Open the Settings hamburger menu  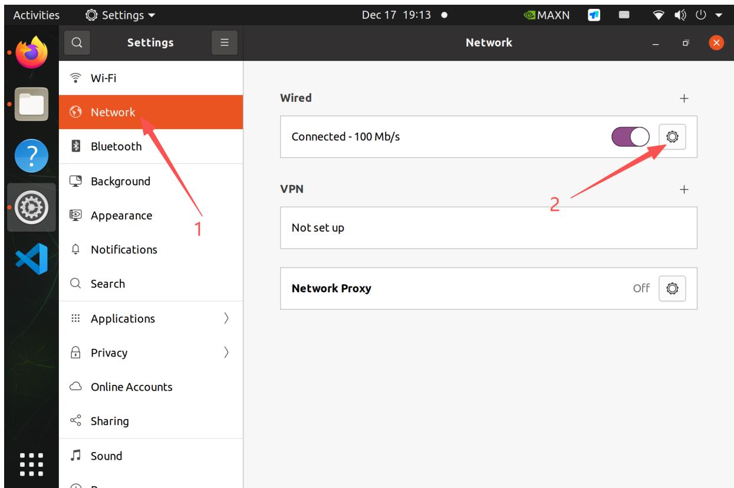click(224, 42)
